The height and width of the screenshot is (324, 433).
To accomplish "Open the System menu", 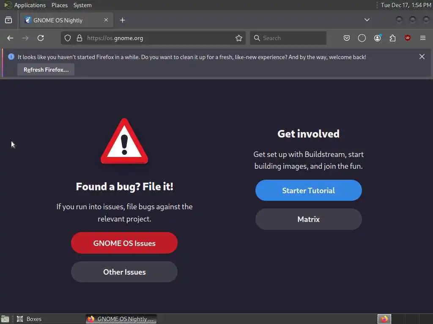I will point(82,5).
